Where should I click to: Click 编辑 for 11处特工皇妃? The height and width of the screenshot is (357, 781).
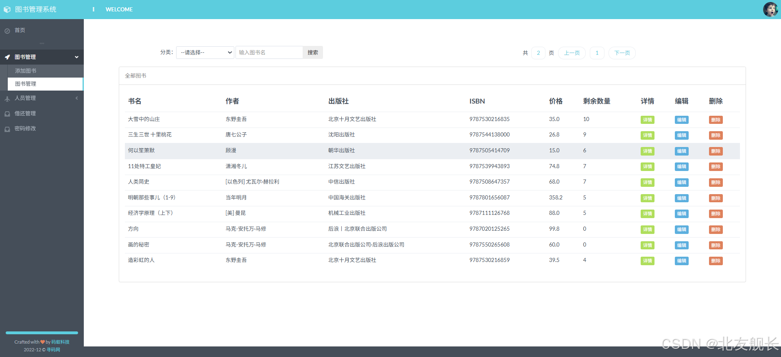point(682,167)
